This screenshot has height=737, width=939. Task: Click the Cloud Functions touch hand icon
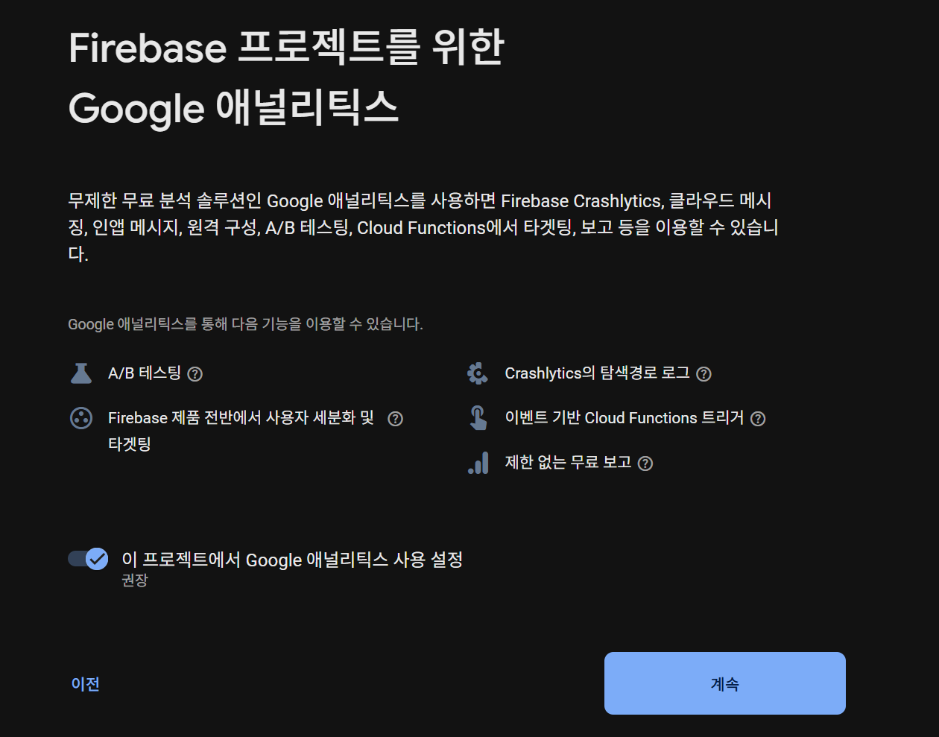pos(478,418)
